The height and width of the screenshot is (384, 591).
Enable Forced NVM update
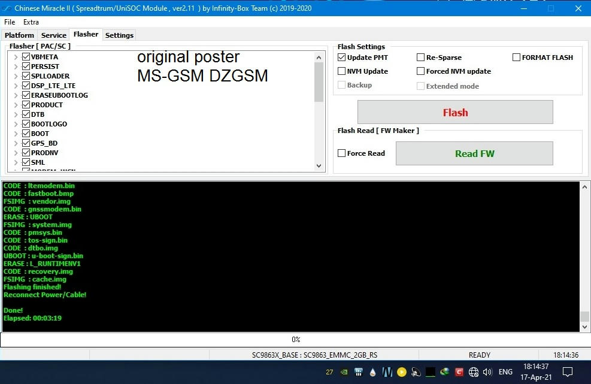point(420,71)
